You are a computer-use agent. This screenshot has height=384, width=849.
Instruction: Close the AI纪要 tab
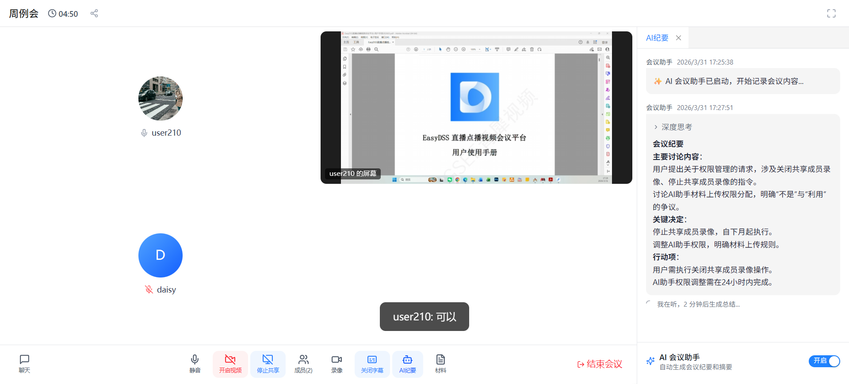pyautogui.click(x=678, y=38)
